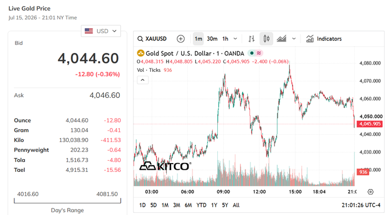Image resolution: width=388 pixels, height=215 pixels.
Task: Select the candlestick chart style
Action: pos(266,39)
